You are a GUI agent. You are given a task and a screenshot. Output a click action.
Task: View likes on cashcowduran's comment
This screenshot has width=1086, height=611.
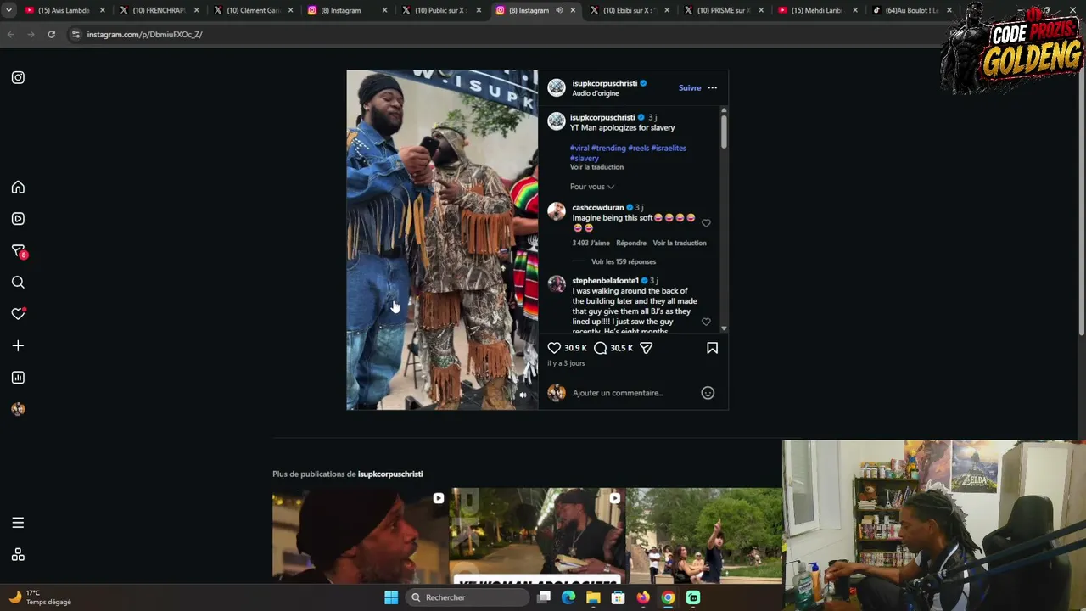[x=591, y=243]
